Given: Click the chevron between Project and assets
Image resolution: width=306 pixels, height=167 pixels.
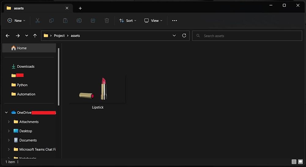Looking at the screenshot, I should (x=68, y=36).
